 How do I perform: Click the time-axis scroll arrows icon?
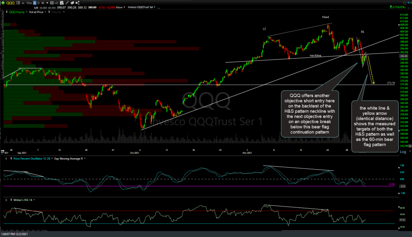3,152
